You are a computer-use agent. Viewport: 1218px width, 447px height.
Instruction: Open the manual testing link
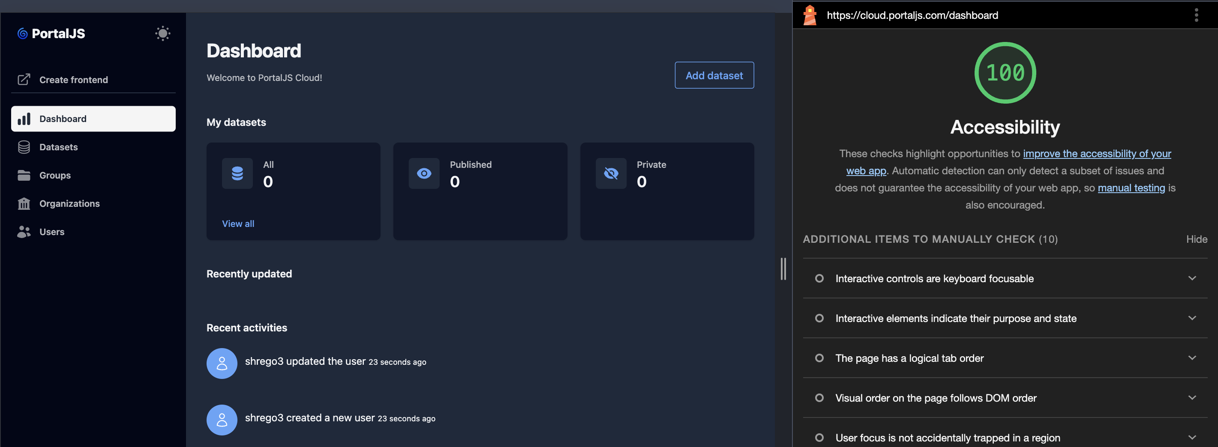pos(1131,188)
